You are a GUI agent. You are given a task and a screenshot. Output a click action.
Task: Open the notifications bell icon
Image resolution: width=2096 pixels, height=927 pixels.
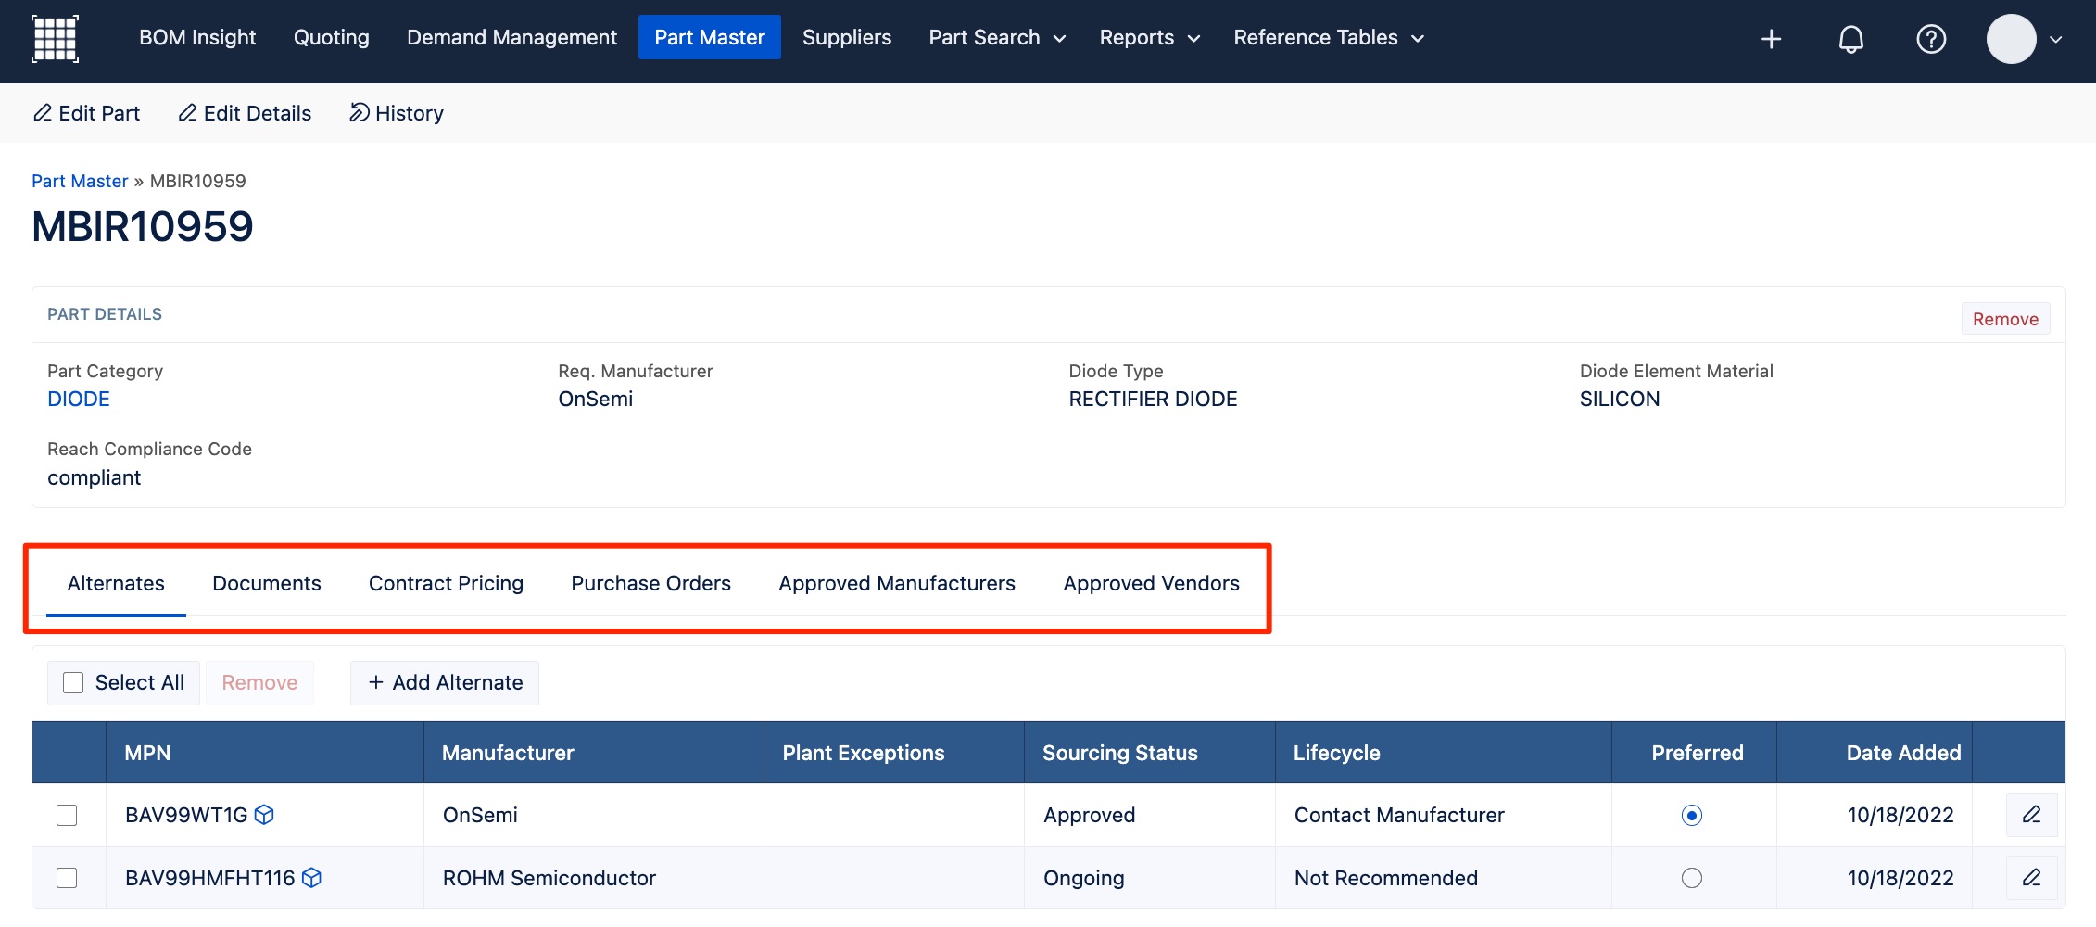[x=1850, y=39]
